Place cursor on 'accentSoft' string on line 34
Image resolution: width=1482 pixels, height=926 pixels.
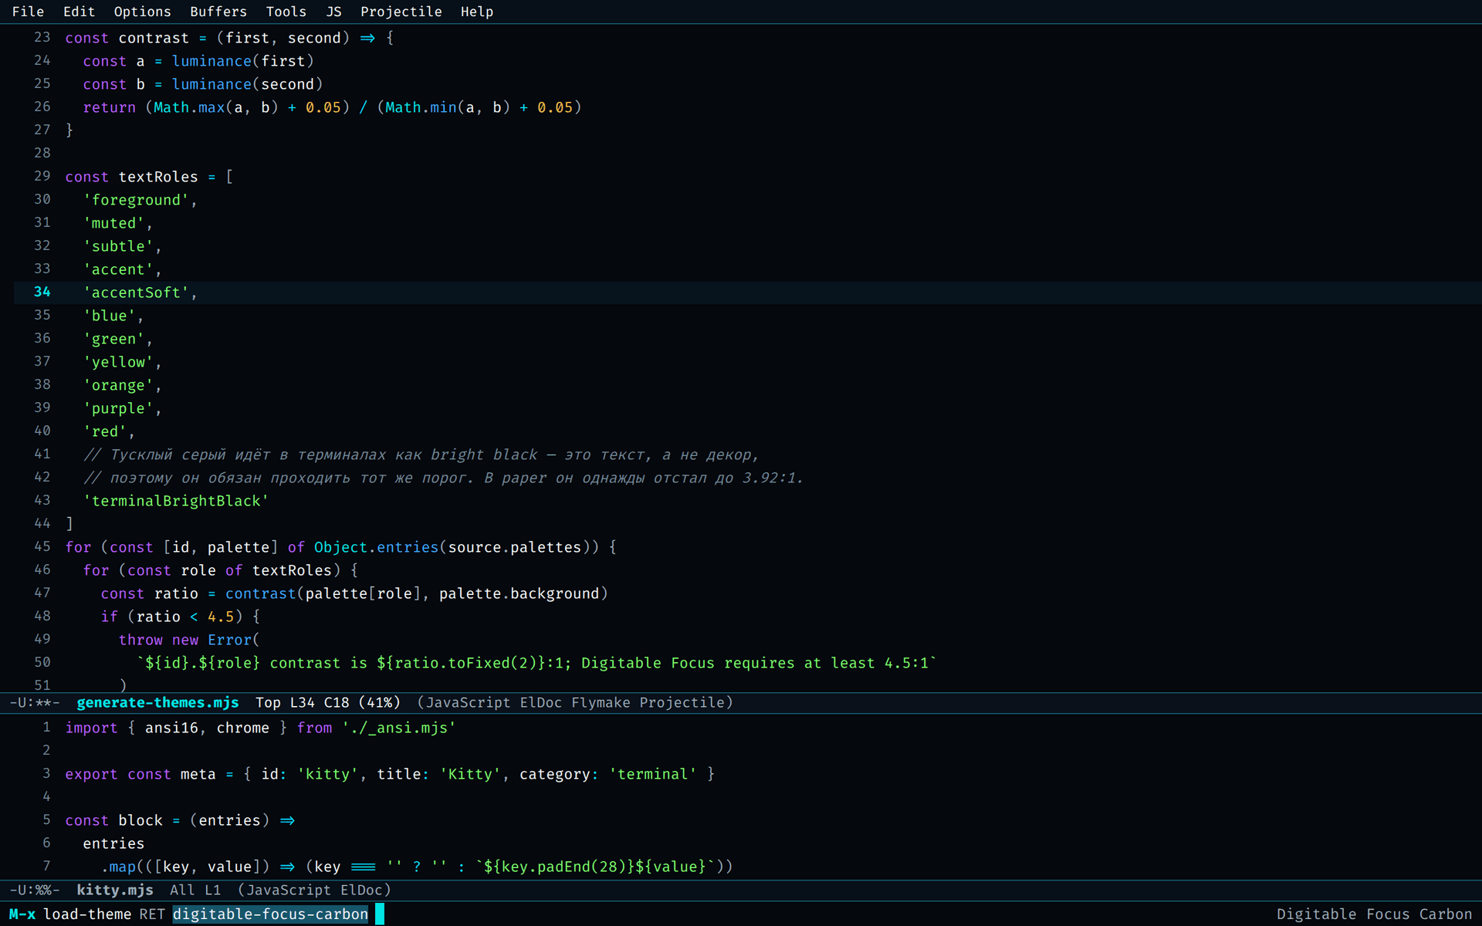pyautogui.click(x=136, y=292)
